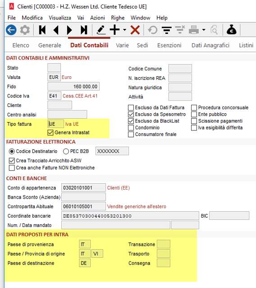Image resolution: width=256 pixels, height=288 pixels.
Task: Click the document search magnifier icon
Action: coord(214,30)
